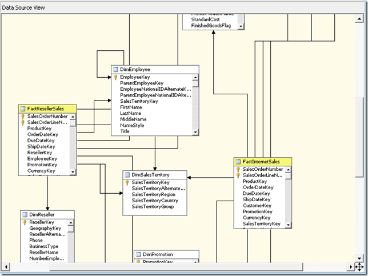Screen dimensions: 368x276
Task: Click top table scroll down arrow
Action: (241, 26)
